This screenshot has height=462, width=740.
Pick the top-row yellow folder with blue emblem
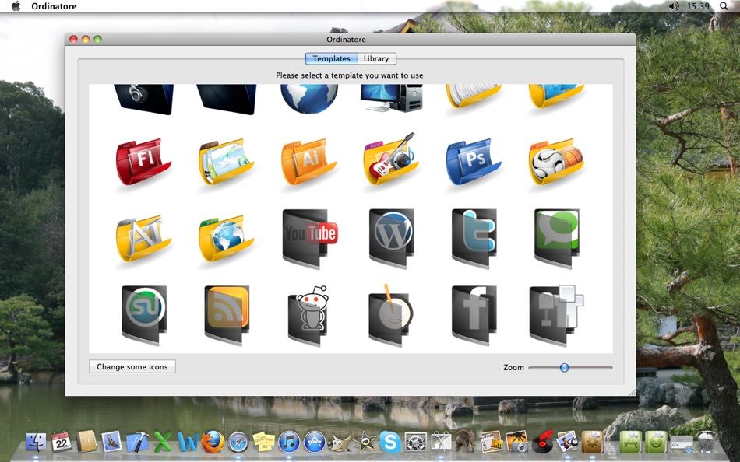[x=556, y=96]
